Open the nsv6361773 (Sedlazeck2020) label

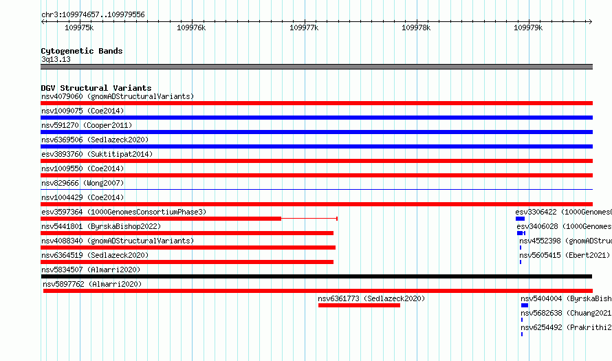coord(371,298)
